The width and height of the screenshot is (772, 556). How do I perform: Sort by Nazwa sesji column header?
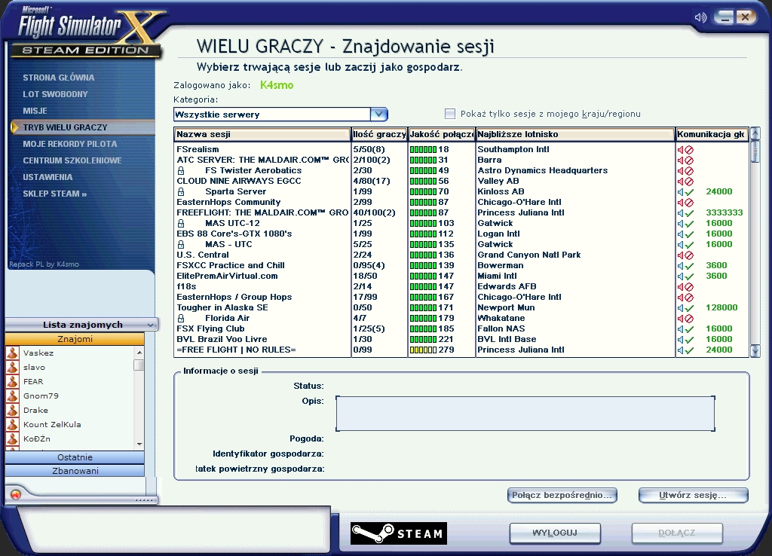pyautogui.click(x=262, y=134)
